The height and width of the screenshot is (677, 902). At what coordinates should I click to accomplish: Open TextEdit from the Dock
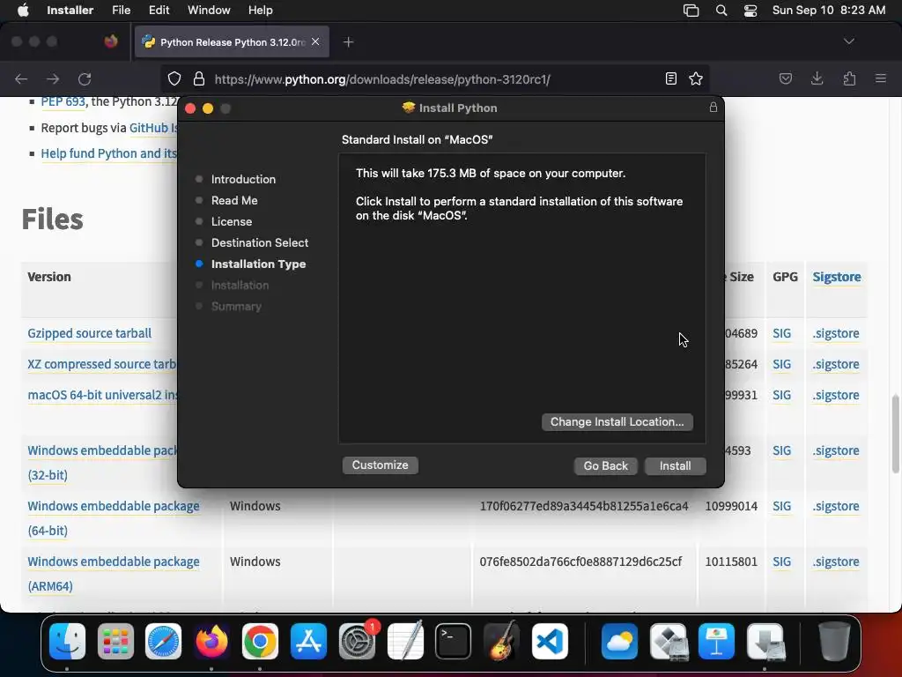pyautogui.click(x=405, y=642)
